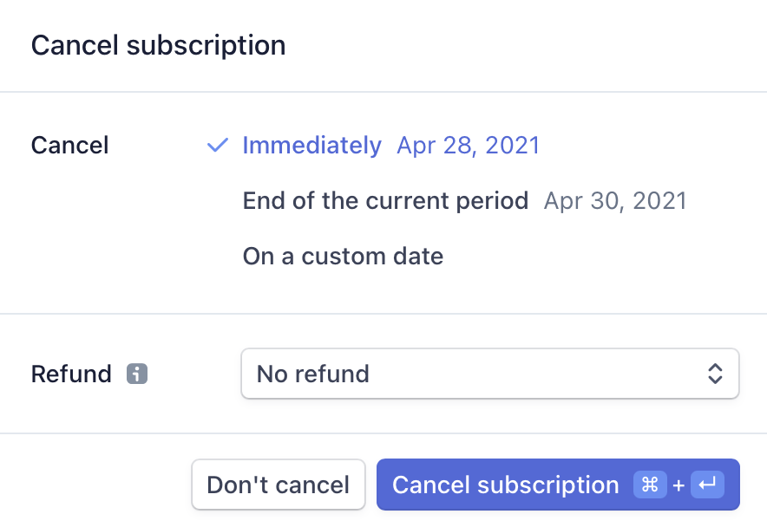Click the blue checkmark next to Immediately

click(x=218, y=145)
